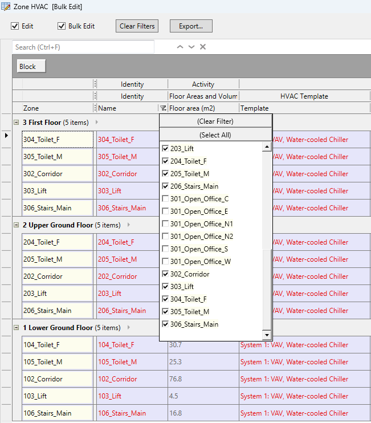This screenshot has width=371, height=423.
Task: Click the small arrow beside 2 Upper Ground Floor
Action: [x=129, y=225]
